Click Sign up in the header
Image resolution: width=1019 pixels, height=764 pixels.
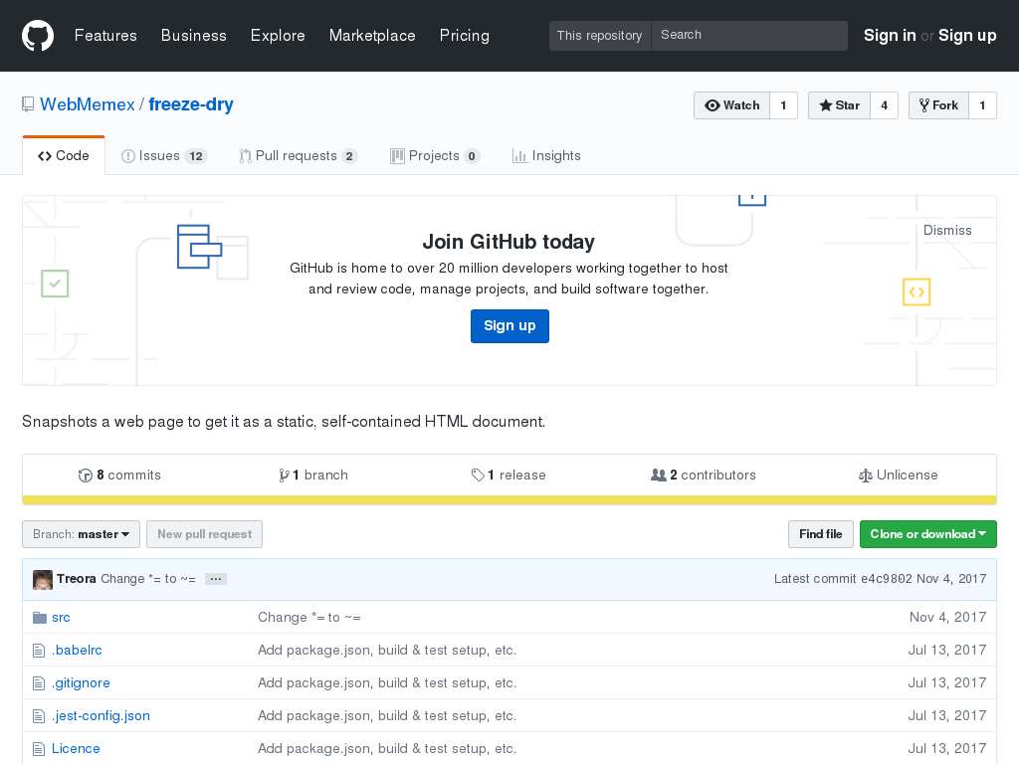[x=967, y=36]
